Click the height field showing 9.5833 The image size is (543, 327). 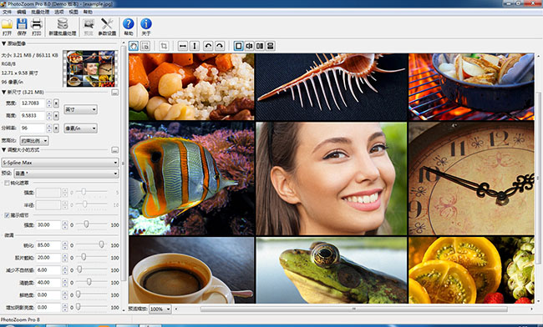click(33, 115)
